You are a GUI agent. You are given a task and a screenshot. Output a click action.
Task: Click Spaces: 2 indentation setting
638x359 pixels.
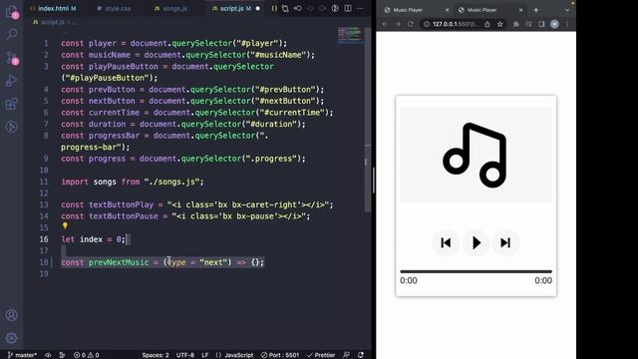[x=156, y=355]
